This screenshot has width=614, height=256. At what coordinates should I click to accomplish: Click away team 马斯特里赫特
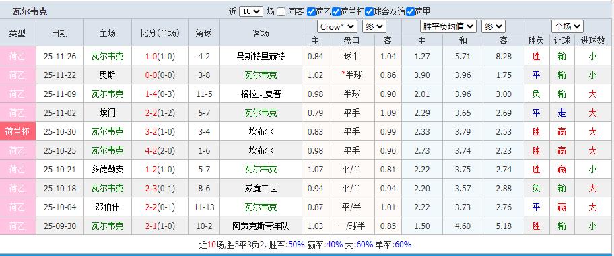261,56
